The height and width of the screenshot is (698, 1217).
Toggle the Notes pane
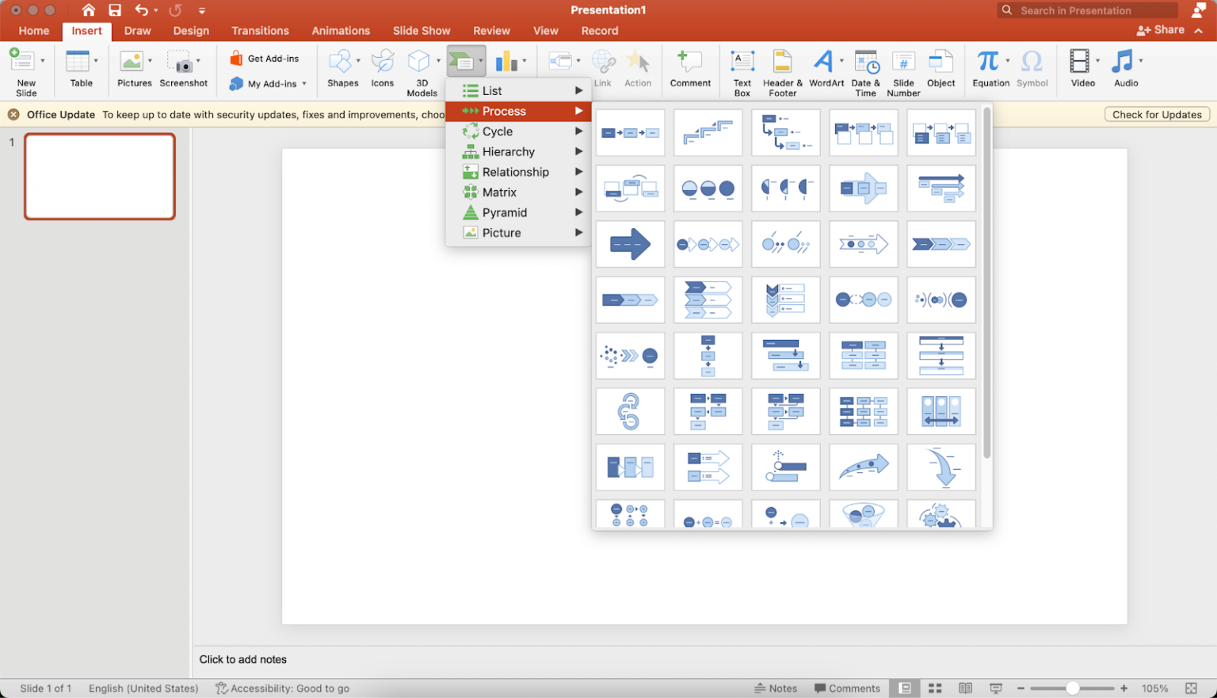(x=776, y=688)
